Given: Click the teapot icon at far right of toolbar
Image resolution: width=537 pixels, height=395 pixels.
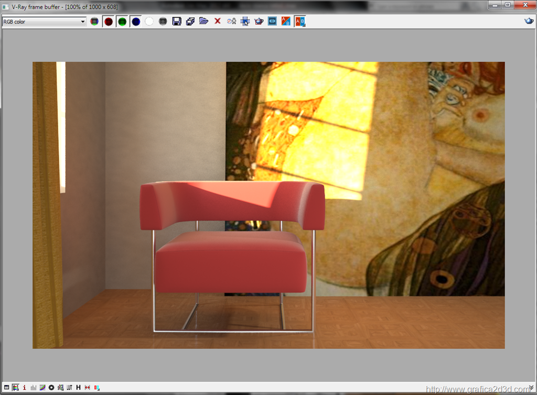Looking at the screenshot, I should 529,21.
